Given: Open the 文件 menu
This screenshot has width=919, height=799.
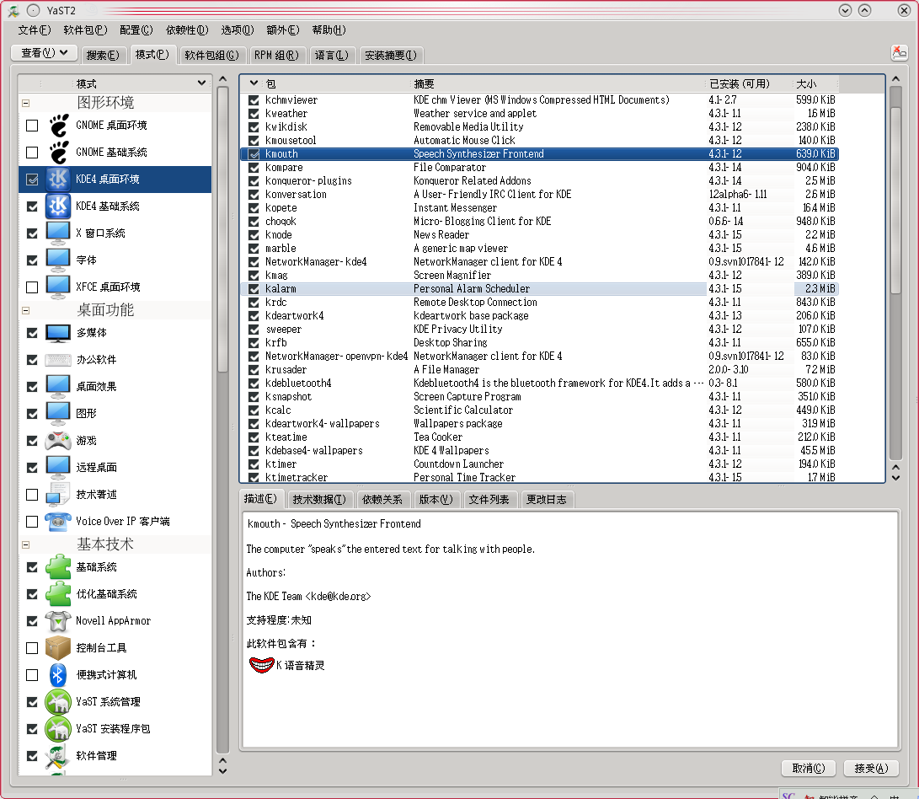Looking at the screenshot, I should pyautogui.click(x=34, y=29).
